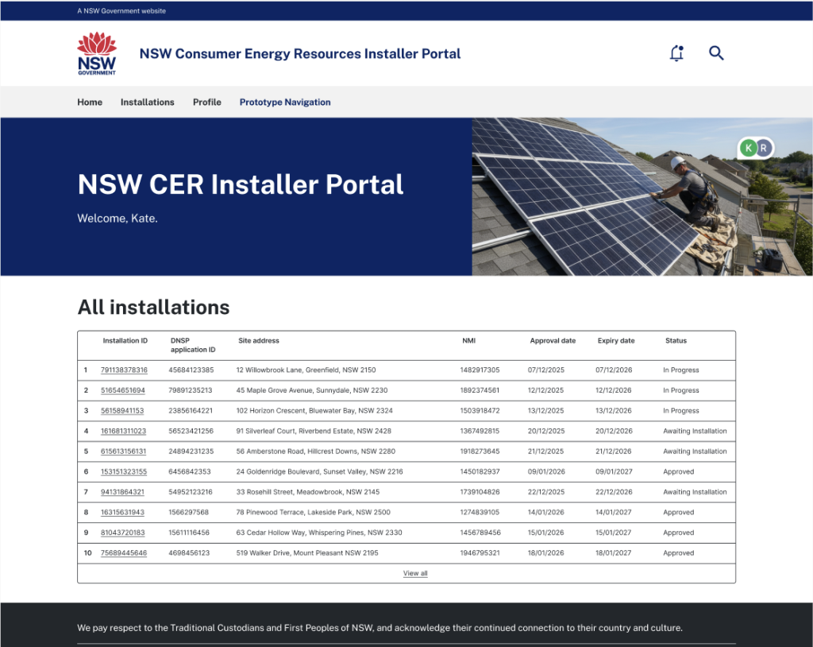The width and height of the screenshot is (813, 647).
Task: Click Approved status in row 9
Action: (678, 533)
